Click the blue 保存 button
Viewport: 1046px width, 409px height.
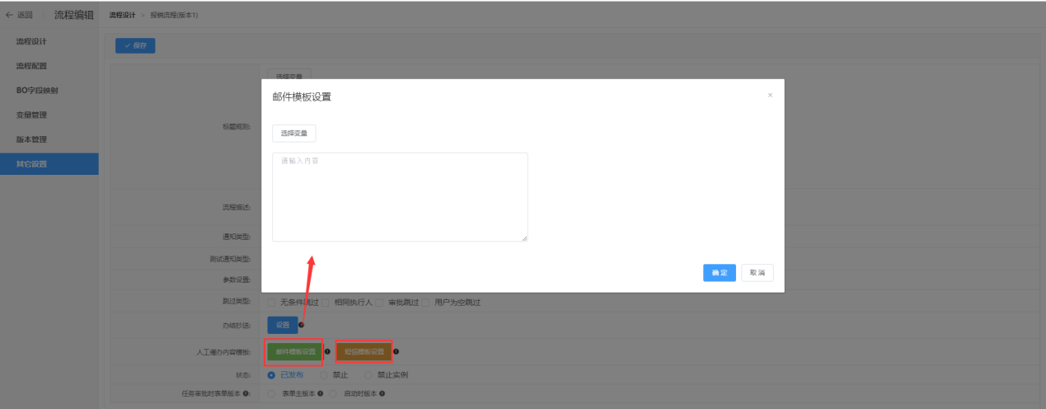[x=135, y=46]
